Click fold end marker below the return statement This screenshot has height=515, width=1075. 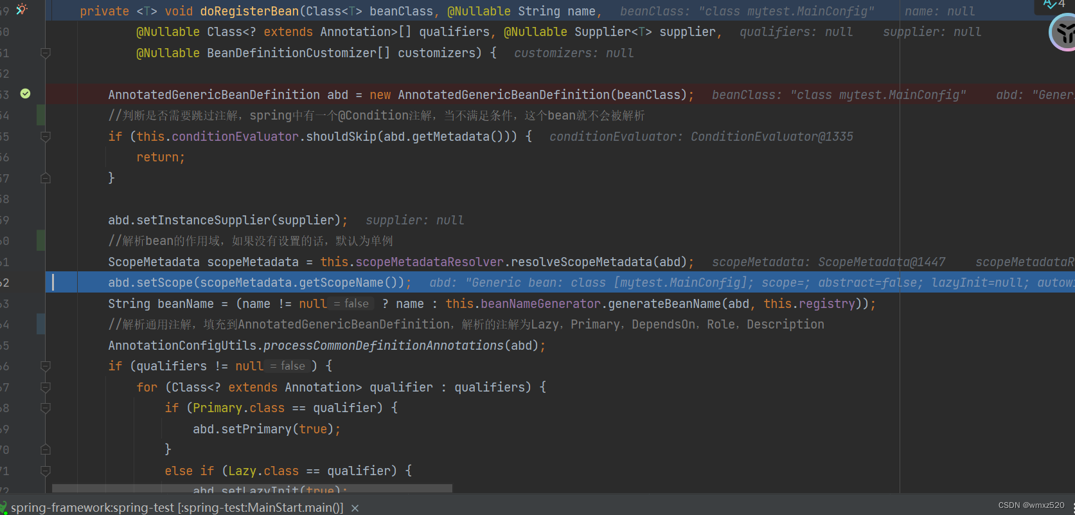pyautogui.click(x=46, y=178)
